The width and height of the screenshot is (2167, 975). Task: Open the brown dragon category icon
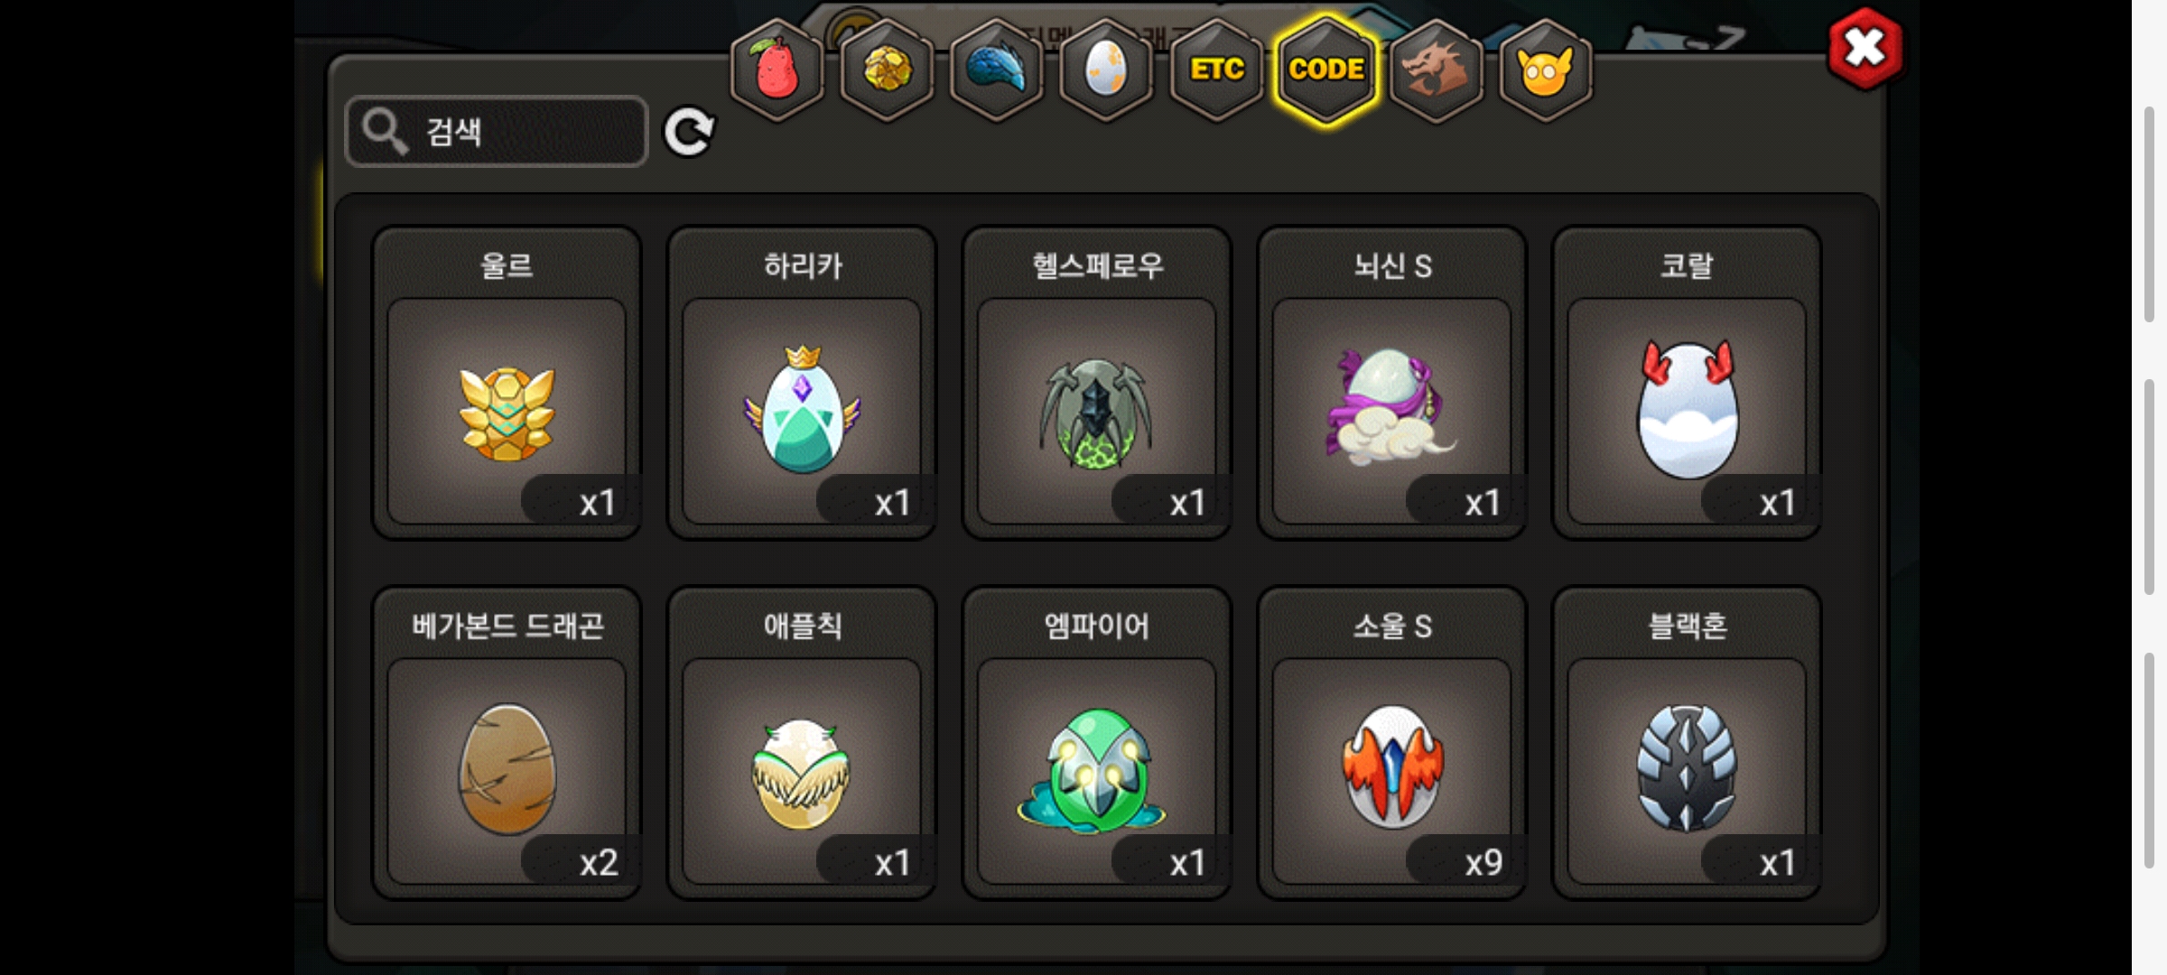[1436, 70]
